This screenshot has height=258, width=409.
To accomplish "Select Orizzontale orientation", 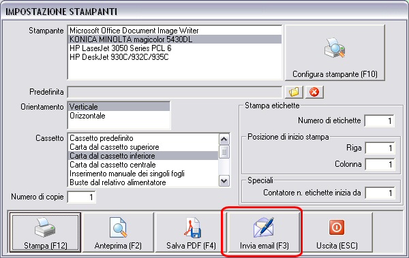I will 119,116.
